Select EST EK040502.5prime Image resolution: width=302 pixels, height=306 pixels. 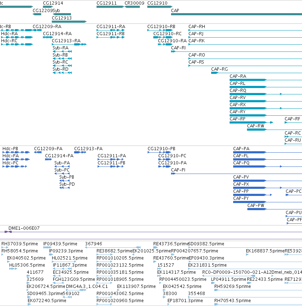coord(9,262)
